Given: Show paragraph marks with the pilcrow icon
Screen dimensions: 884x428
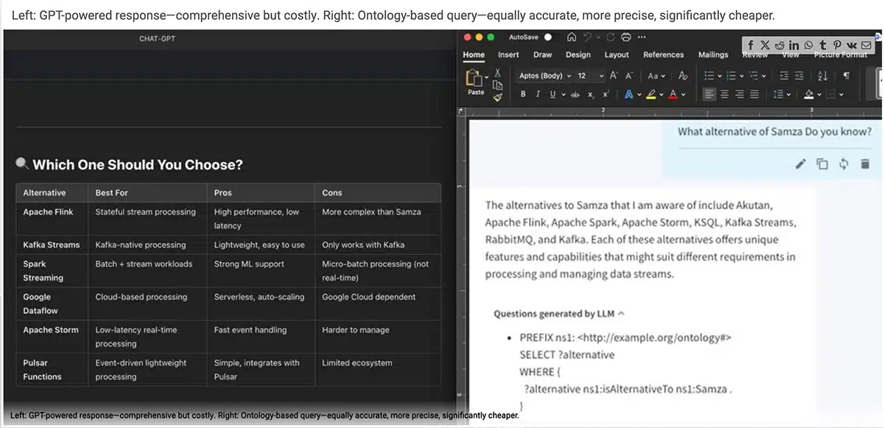Looking at the screenshot, I should coord(846,75).
